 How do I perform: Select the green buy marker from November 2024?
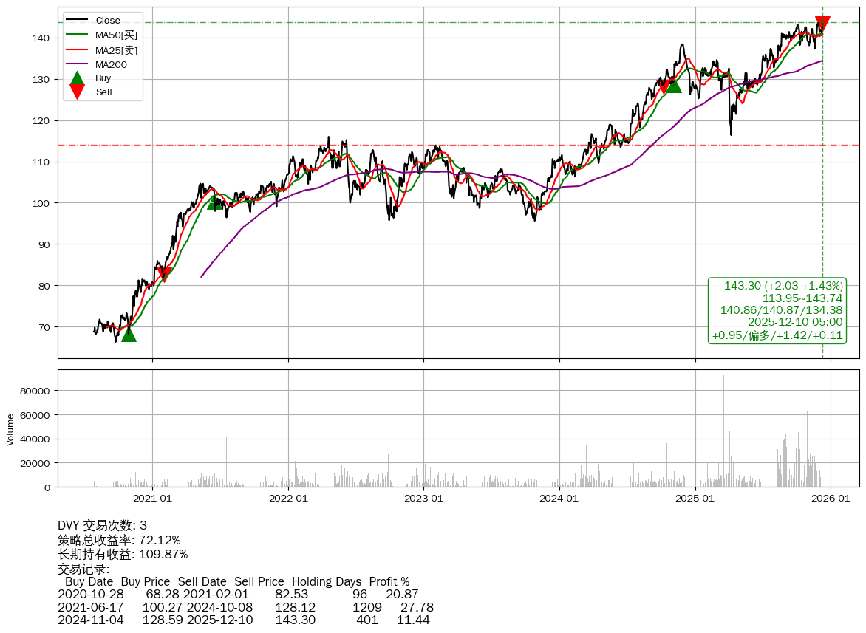point(673,85)
